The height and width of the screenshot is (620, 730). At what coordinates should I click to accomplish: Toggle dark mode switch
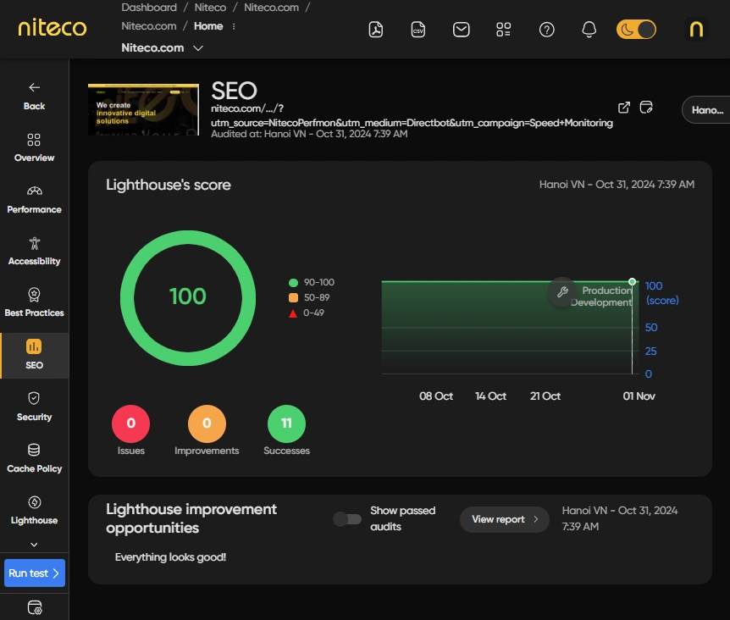[636, 30]
